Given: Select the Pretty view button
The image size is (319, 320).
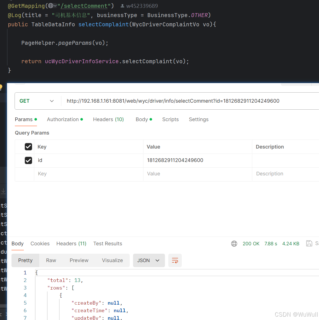Looking at the screenshot, I should [25, 260].
